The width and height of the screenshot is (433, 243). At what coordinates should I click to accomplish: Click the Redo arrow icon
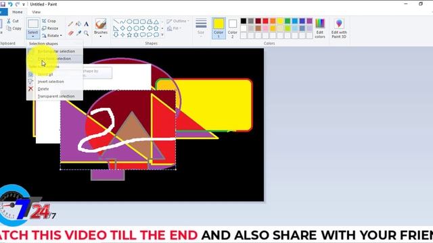pyautogui.click(x=17, y=4)
